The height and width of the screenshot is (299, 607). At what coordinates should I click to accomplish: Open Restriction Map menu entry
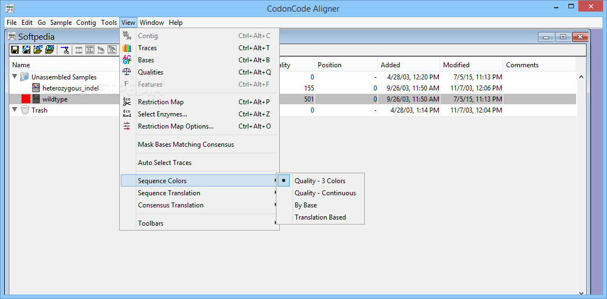coord(199,102)
